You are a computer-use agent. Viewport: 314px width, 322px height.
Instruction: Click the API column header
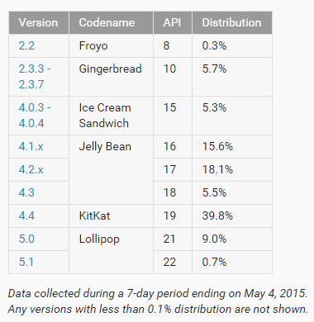173,22
